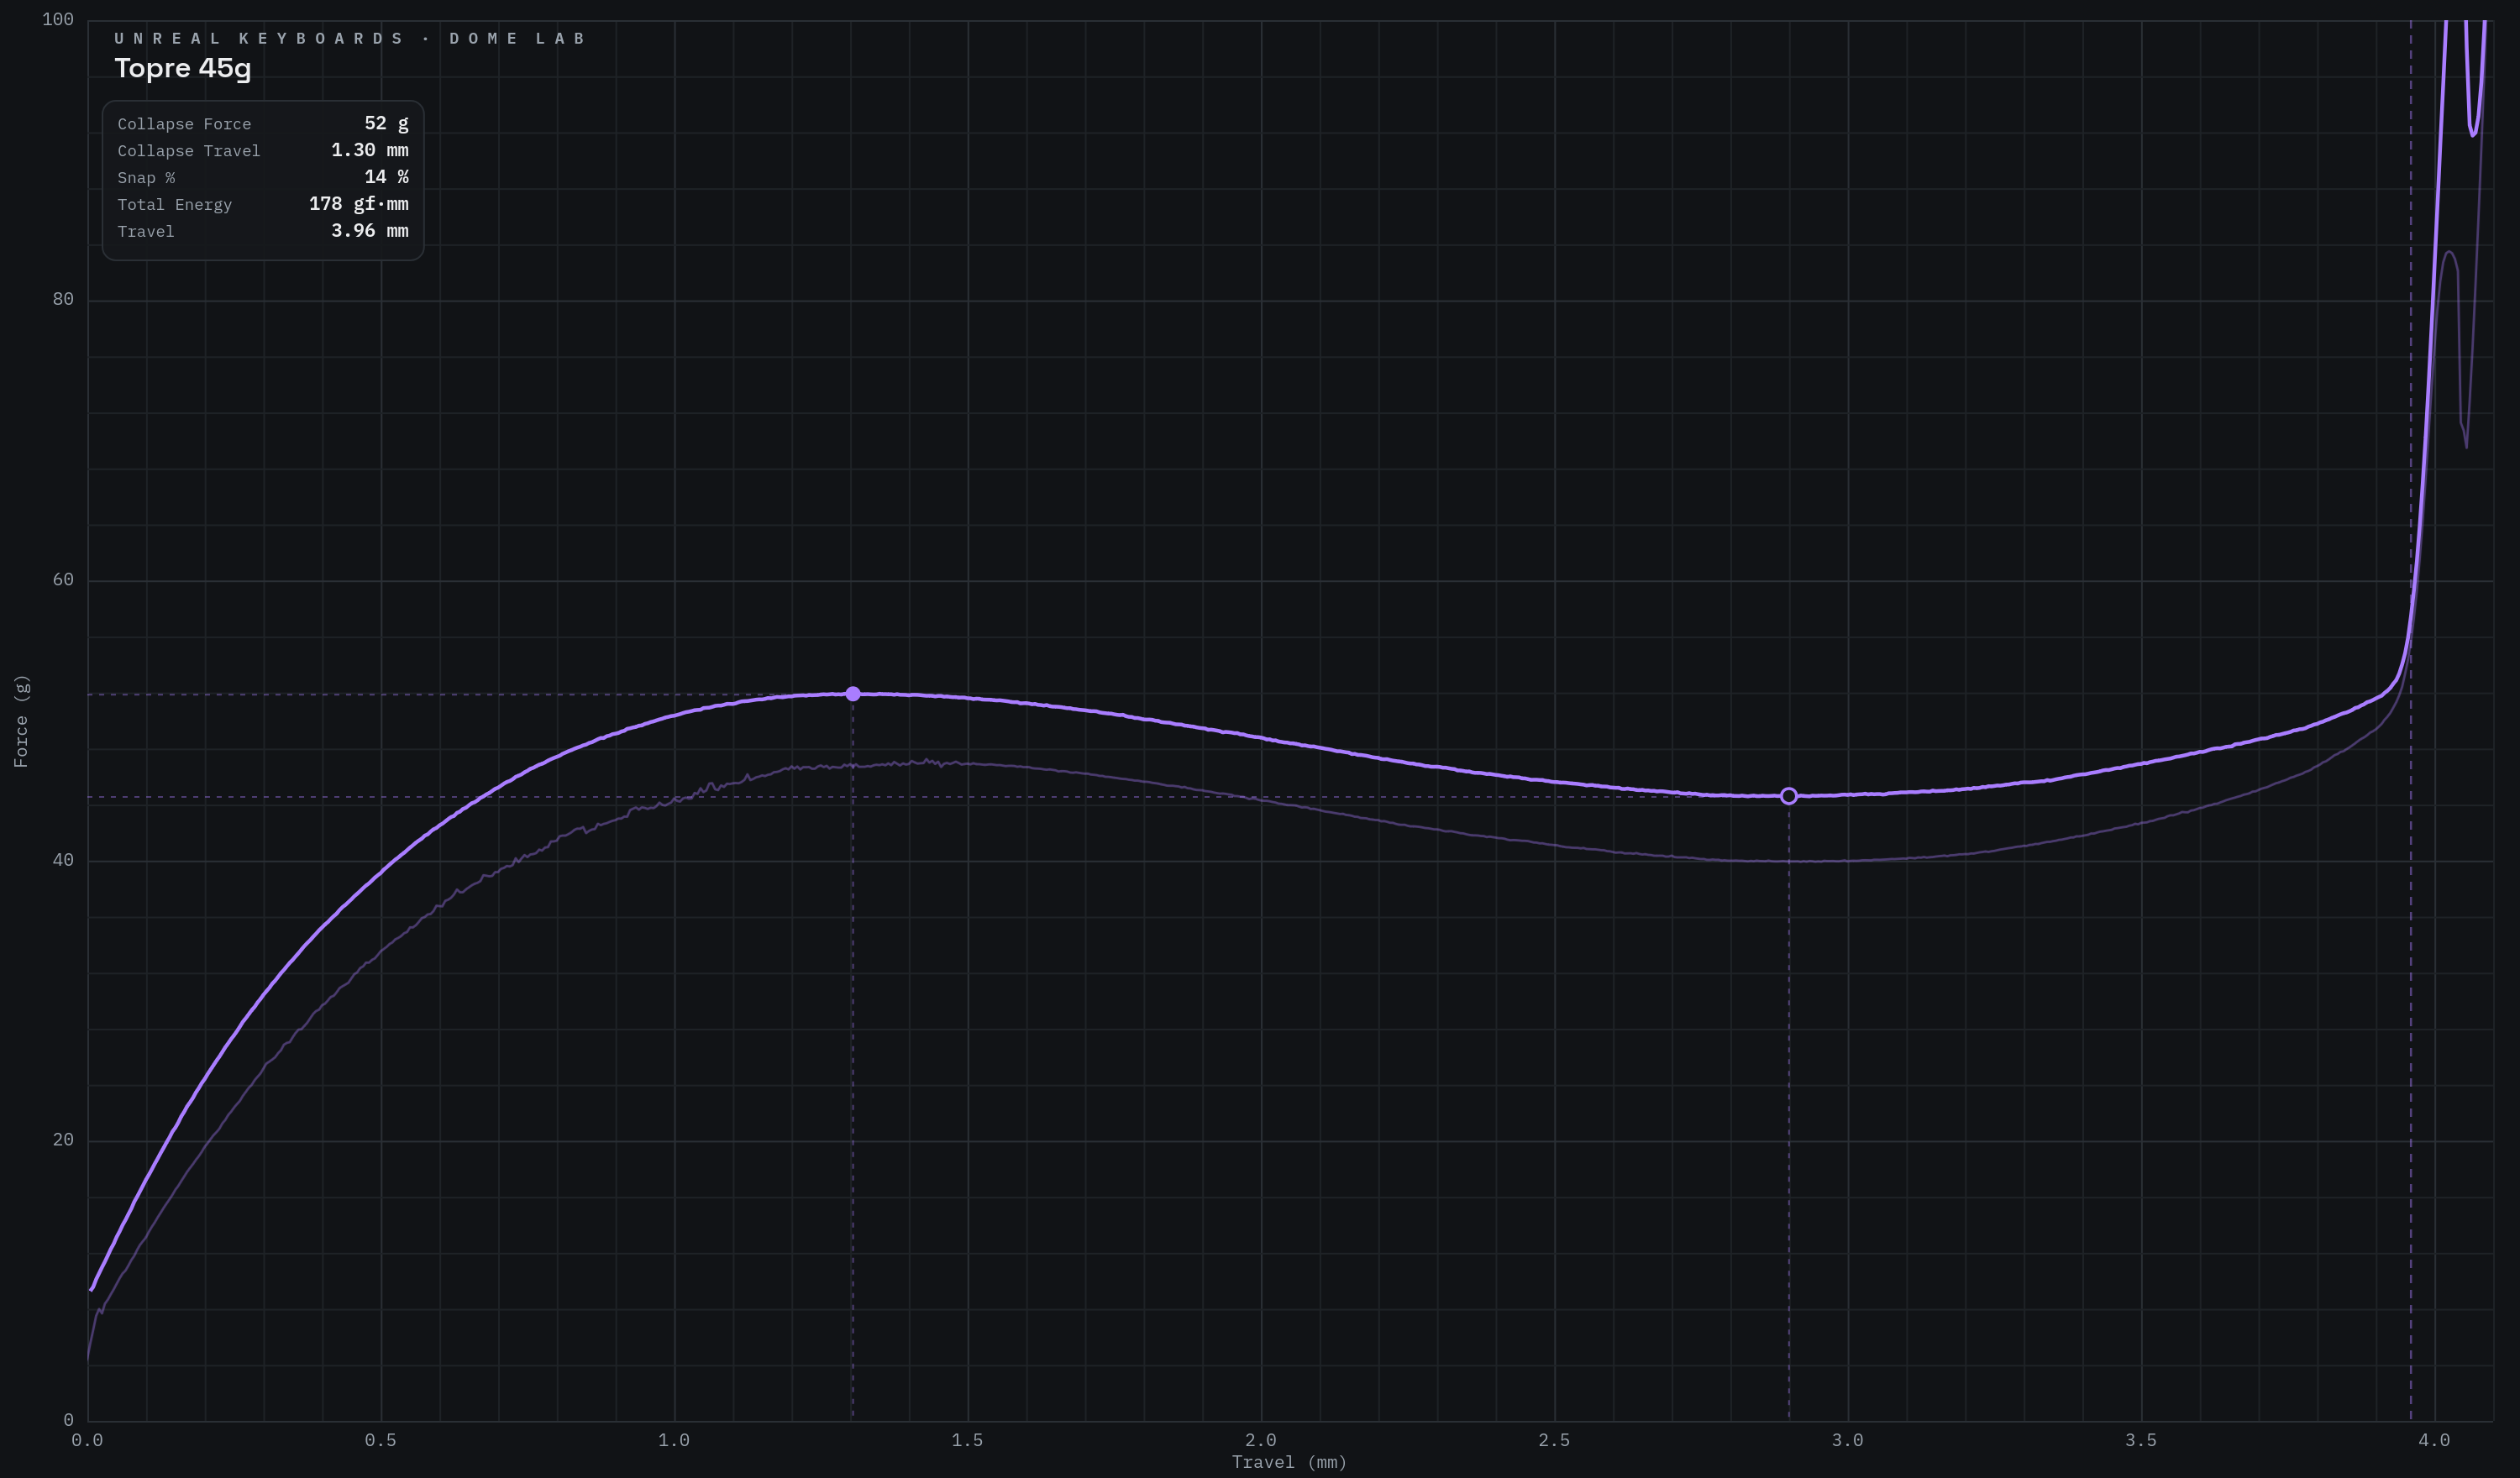Click the filled collapse peak marker dot

click(x=853, y=694)
